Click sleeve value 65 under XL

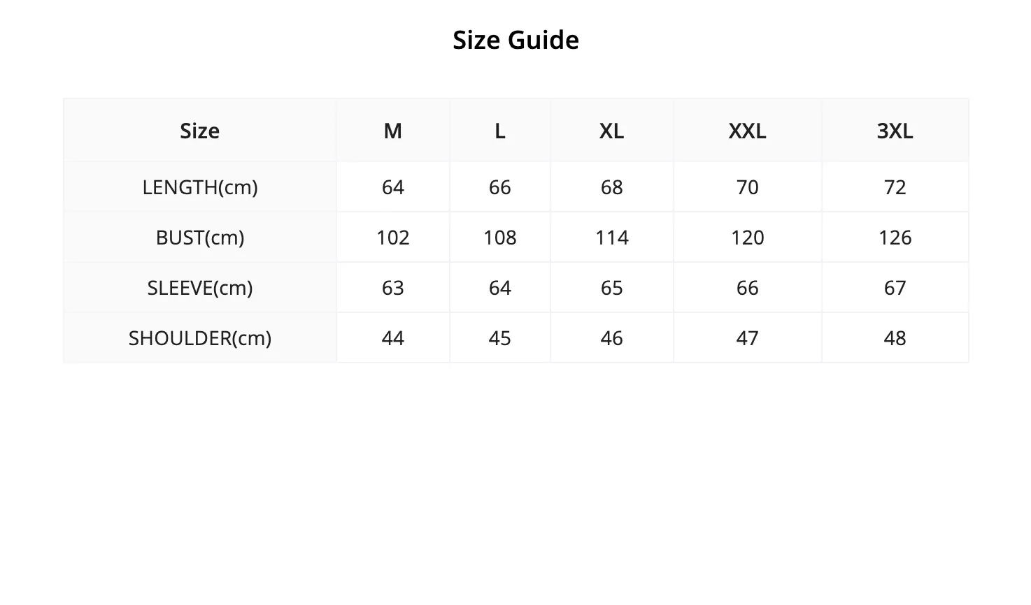click(x=612, y=288)
